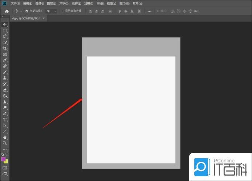The height and width of the screenshot is (181, 252).
Task: Open the 窗口(W) menu
Action: [125, 3]
